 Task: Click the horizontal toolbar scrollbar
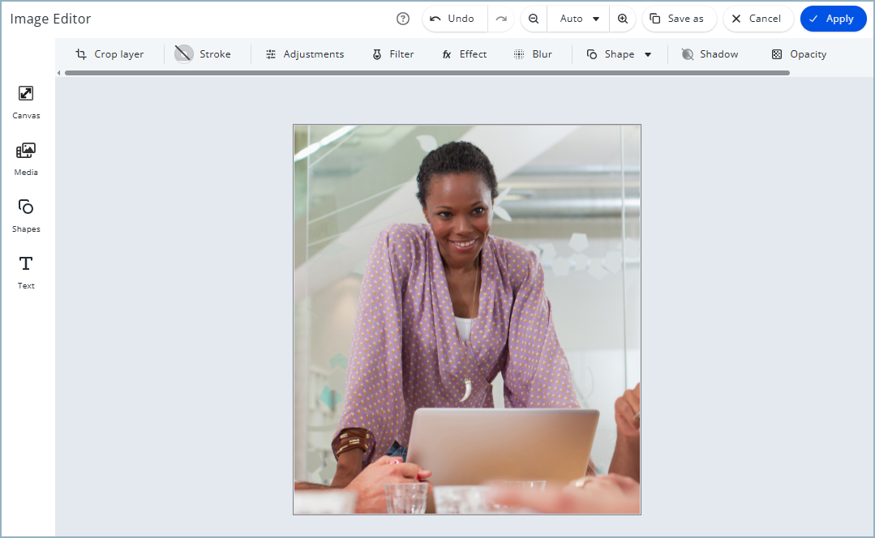pos(427,73)
